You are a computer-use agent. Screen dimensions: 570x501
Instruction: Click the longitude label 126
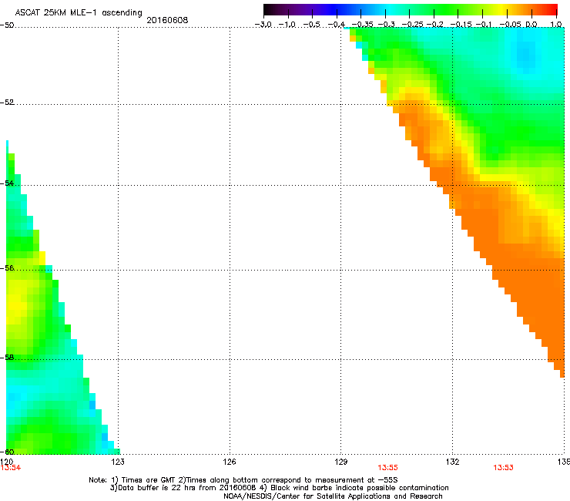click(230, 462)
